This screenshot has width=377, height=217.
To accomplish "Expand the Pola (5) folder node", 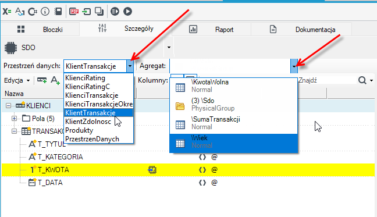I will point(14,119).
